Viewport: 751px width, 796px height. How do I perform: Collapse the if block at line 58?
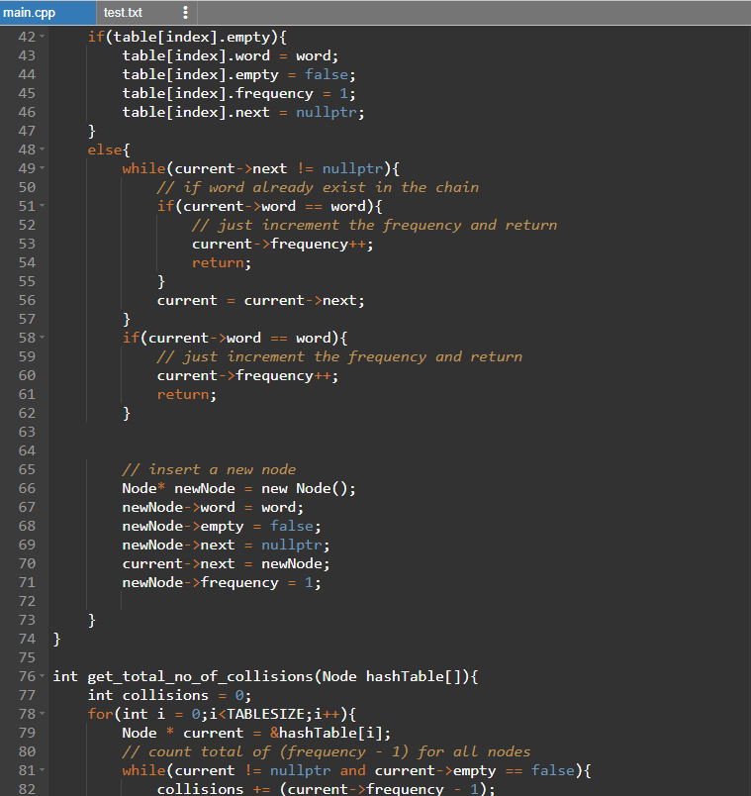[43, 338]
